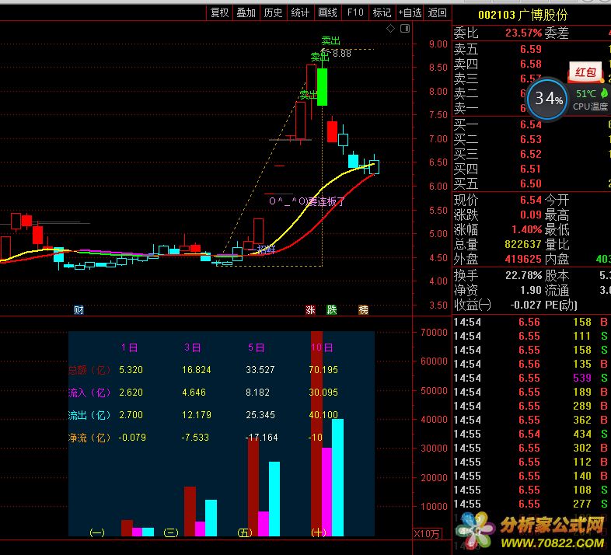Add stock via +自选 button
Viewport: 611px width, 555px height.
pos(410,13)
